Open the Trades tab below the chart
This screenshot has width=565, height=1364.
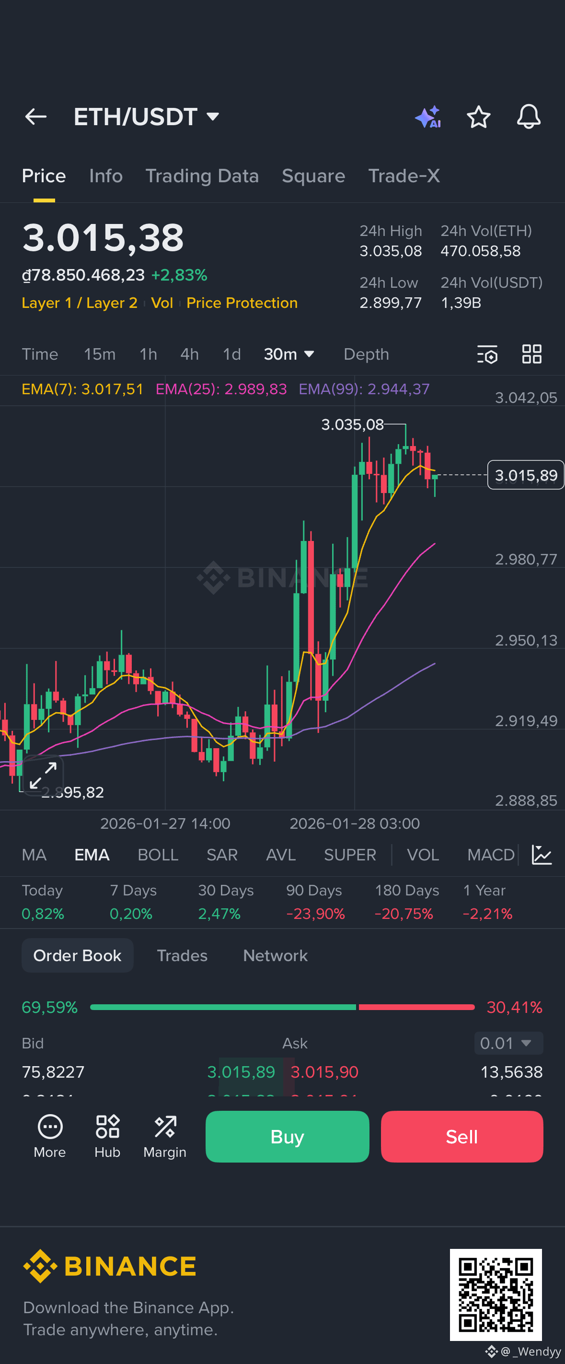182,955
